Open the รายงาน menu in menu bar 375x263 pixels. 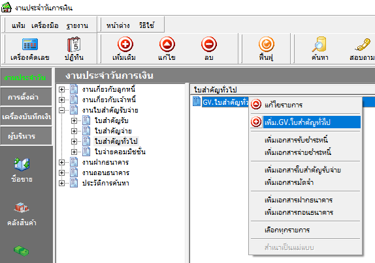[x=77, y=25]
